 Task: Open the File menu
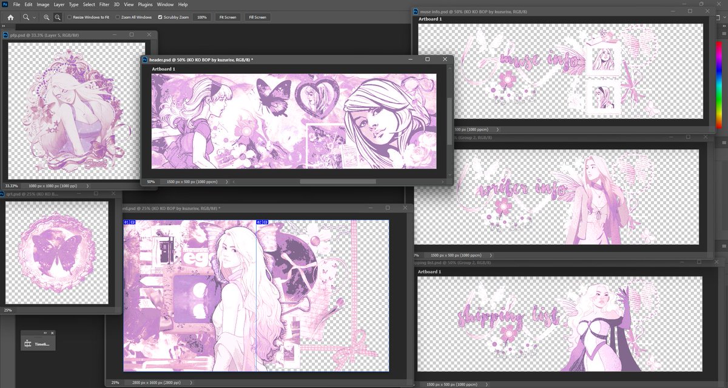[16, 4]
